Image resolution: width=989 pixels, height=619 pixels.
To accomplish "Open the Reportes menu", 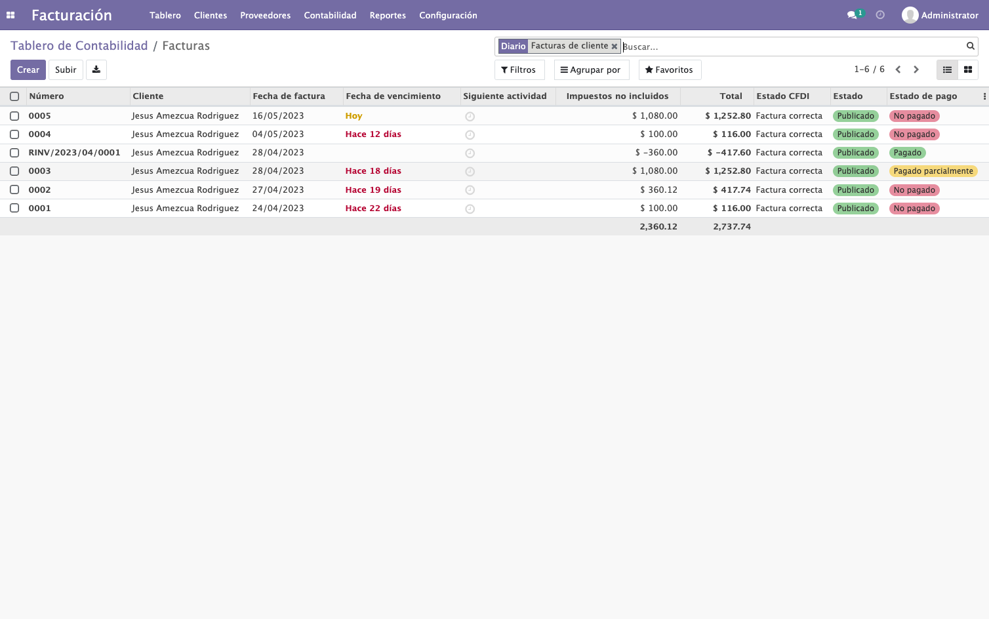I will click(388, 15).
